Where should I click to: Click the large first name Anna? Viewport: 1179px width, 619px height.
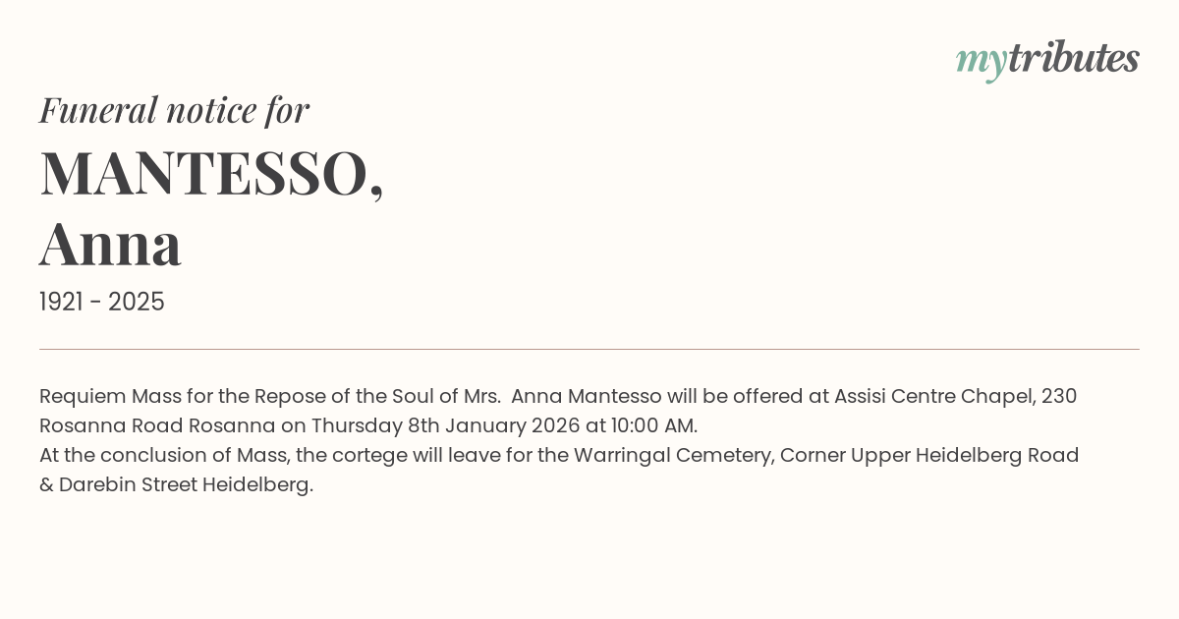pyautogui.click(x=110, y=244)
